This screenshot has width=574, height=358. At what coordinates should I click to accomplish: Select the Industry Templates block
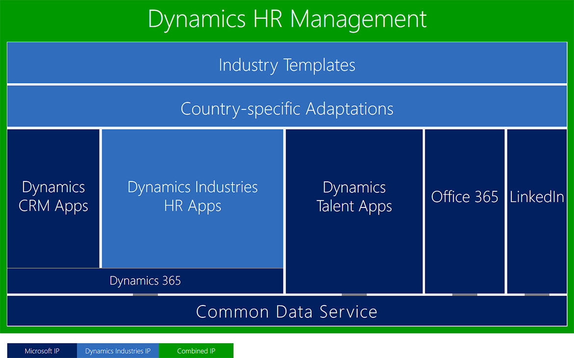pos(287,65)
